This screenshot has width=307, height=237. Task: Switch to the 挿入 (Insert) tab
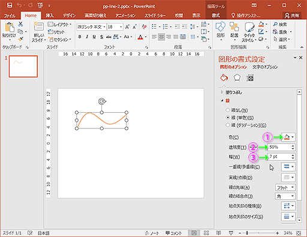click(x=49, y=16)
